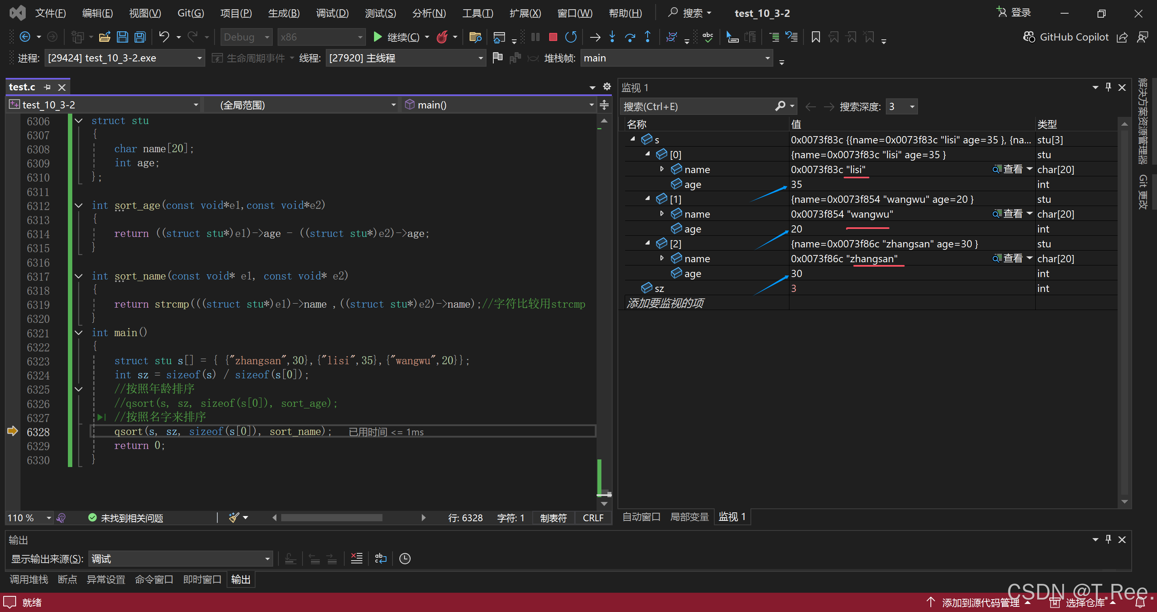
Task: Open the 调试(D) menu
Action: point(332,13)
